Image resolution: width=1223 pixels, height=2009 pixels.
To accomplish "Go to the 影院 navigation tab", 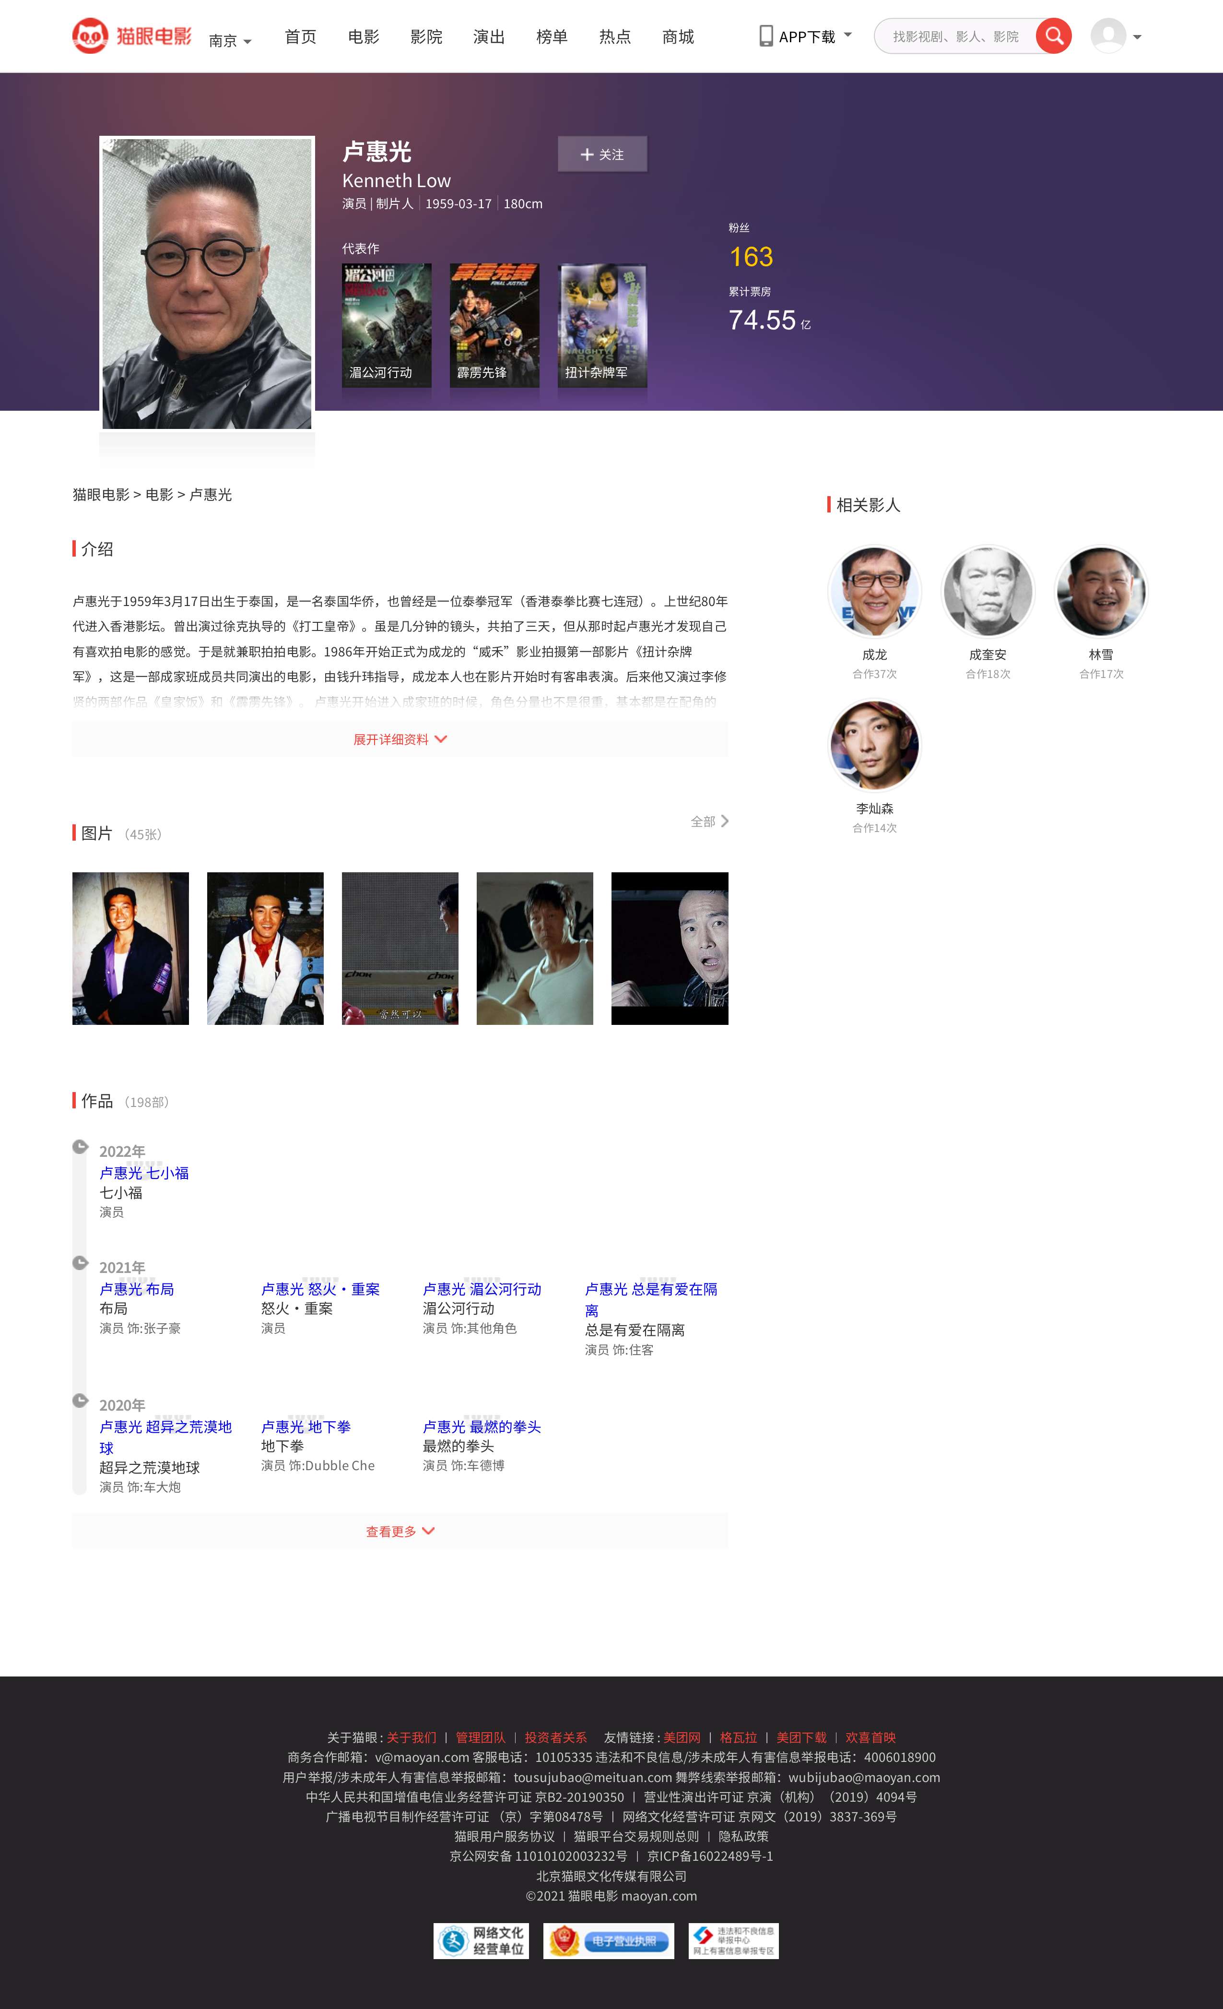I will click(x=426, y=36).
